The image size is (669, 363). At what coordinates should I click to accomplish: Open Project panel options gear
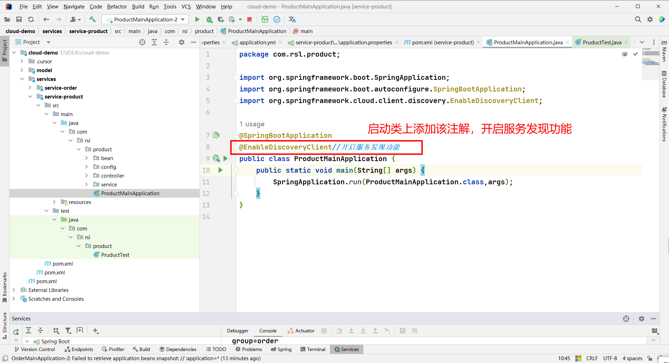[181, 42]
